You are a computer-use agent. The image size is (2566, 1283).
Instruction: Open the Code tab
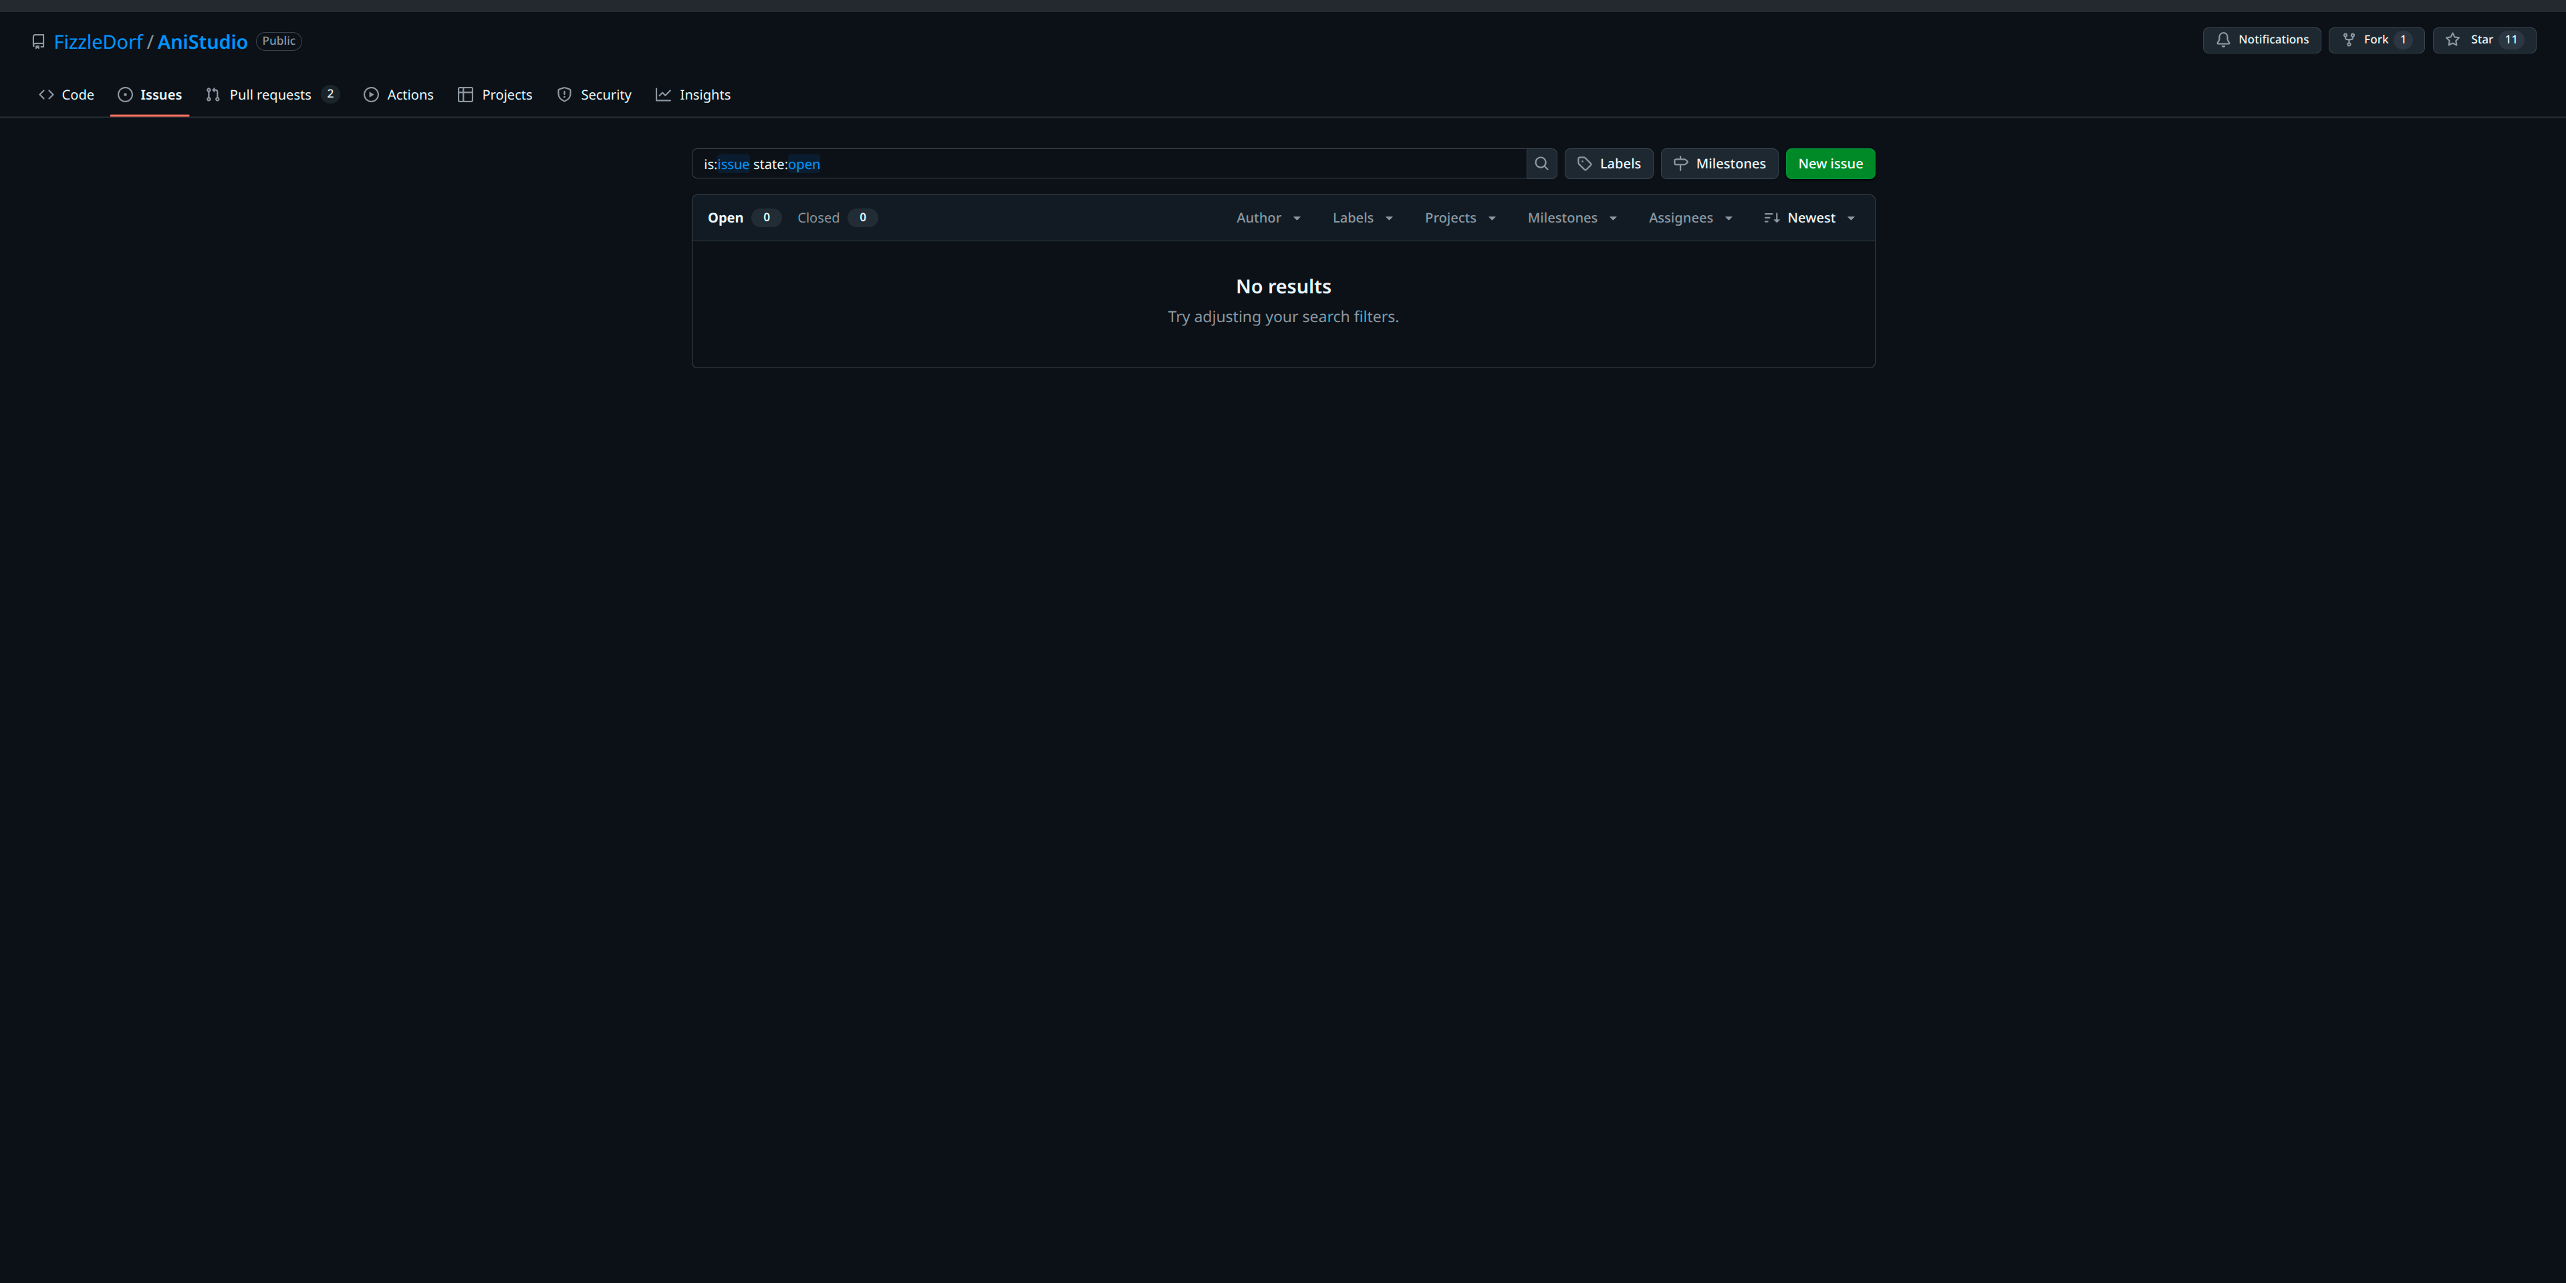click(67, 95)
